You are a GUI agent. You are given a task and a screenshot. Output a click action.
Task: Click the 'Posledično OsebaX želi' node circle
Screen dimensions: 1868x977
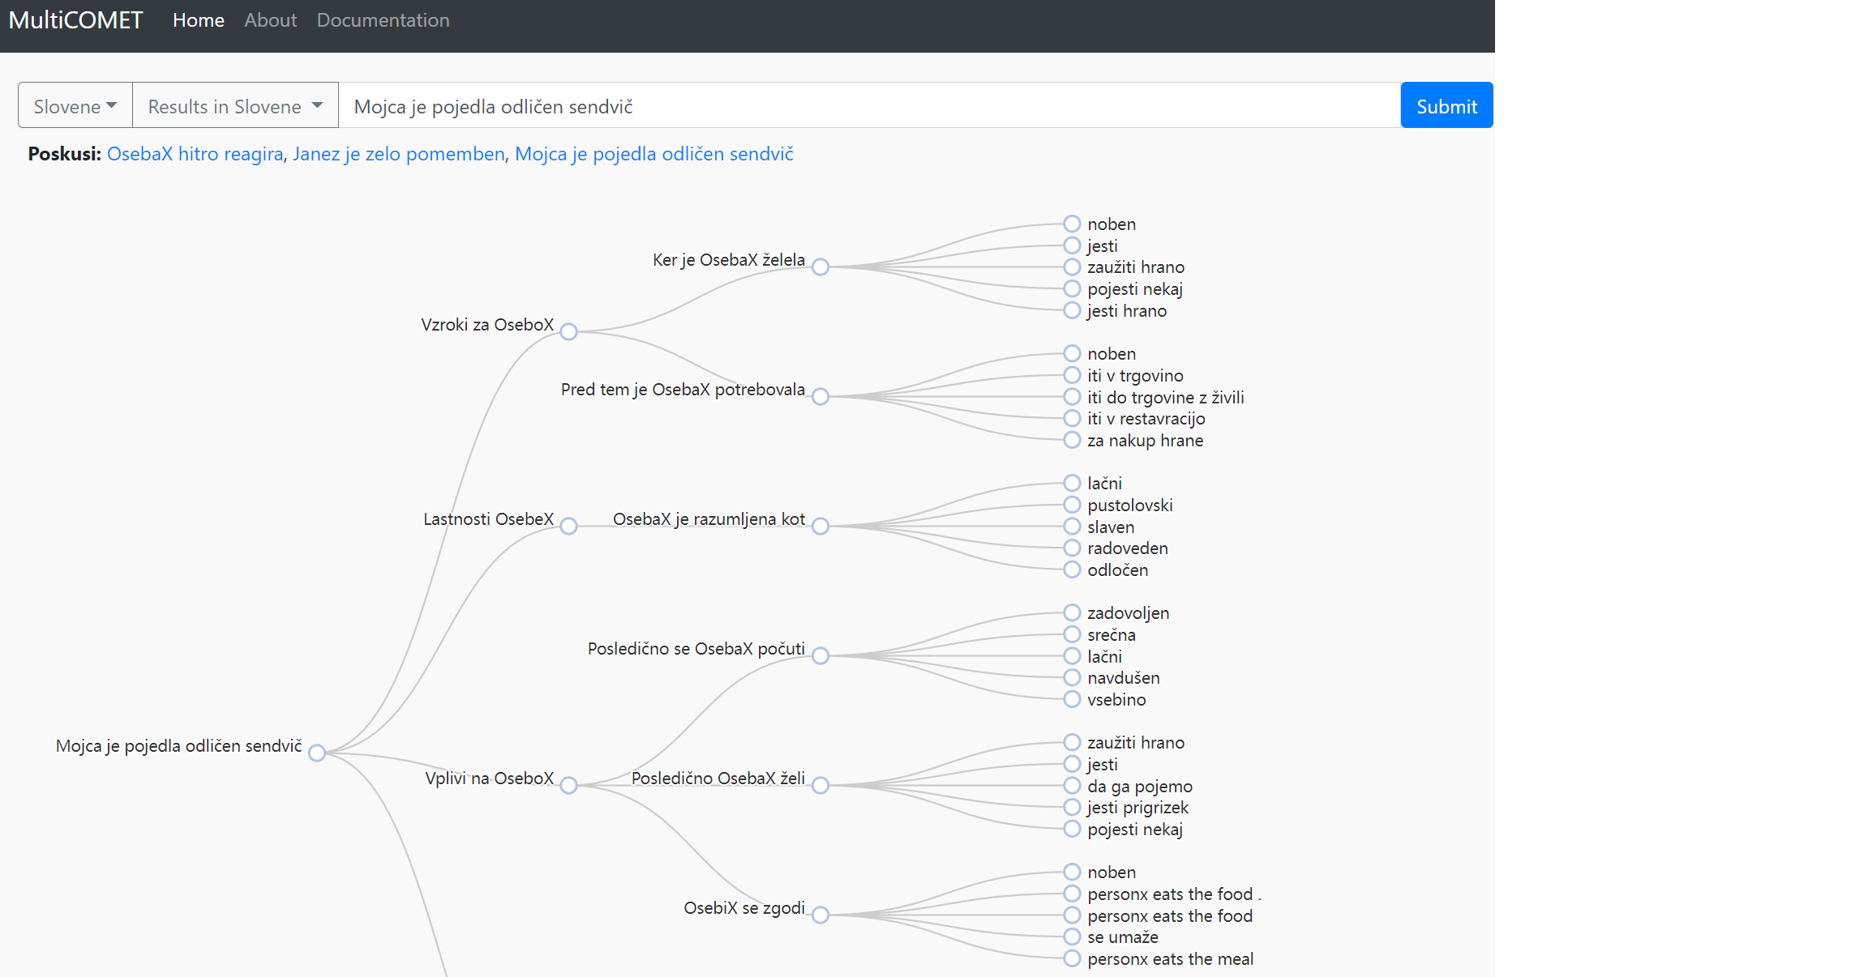click(820, 785)
